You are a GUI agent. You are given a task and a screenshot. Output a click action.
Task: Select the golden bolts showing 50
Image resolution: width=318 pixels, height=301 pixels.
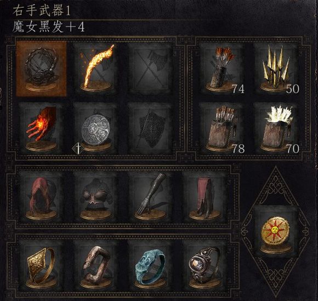point(276,69)
